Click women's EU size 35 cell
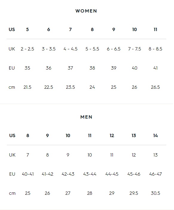Image resolution: width=174 pixels, height=210 pixels. (x=27, y=68)
